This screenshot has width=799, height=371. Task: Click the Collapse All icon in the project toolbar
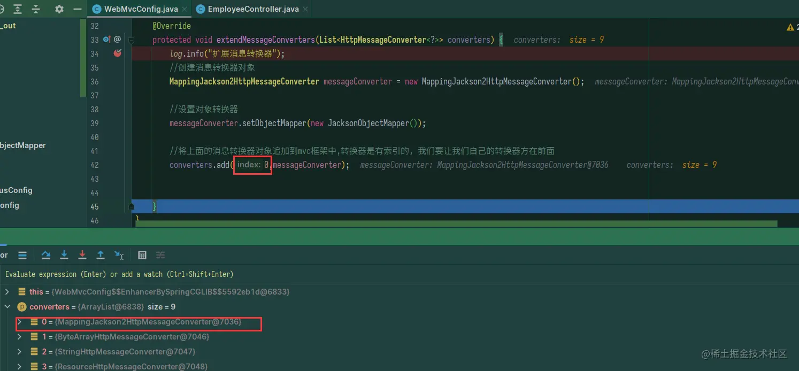pyautogui.click(x=36, y=9)
